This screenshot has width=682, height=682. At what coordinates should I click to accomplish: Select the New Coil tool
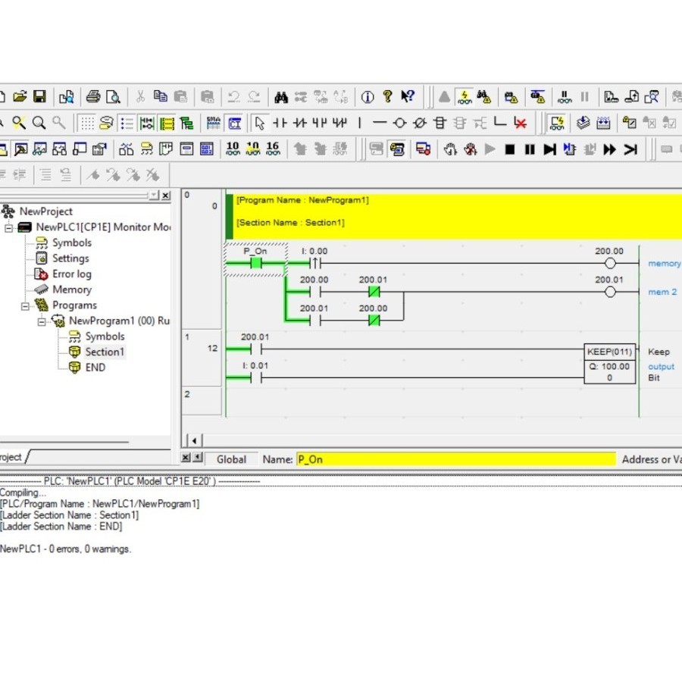click(x=400, y=123)
